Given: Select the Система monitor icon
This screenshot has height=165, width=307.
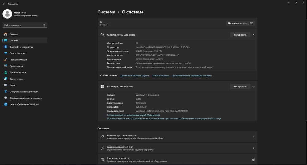Looking at the screenshot, I should pyautogui.click(x=6, y=40).
